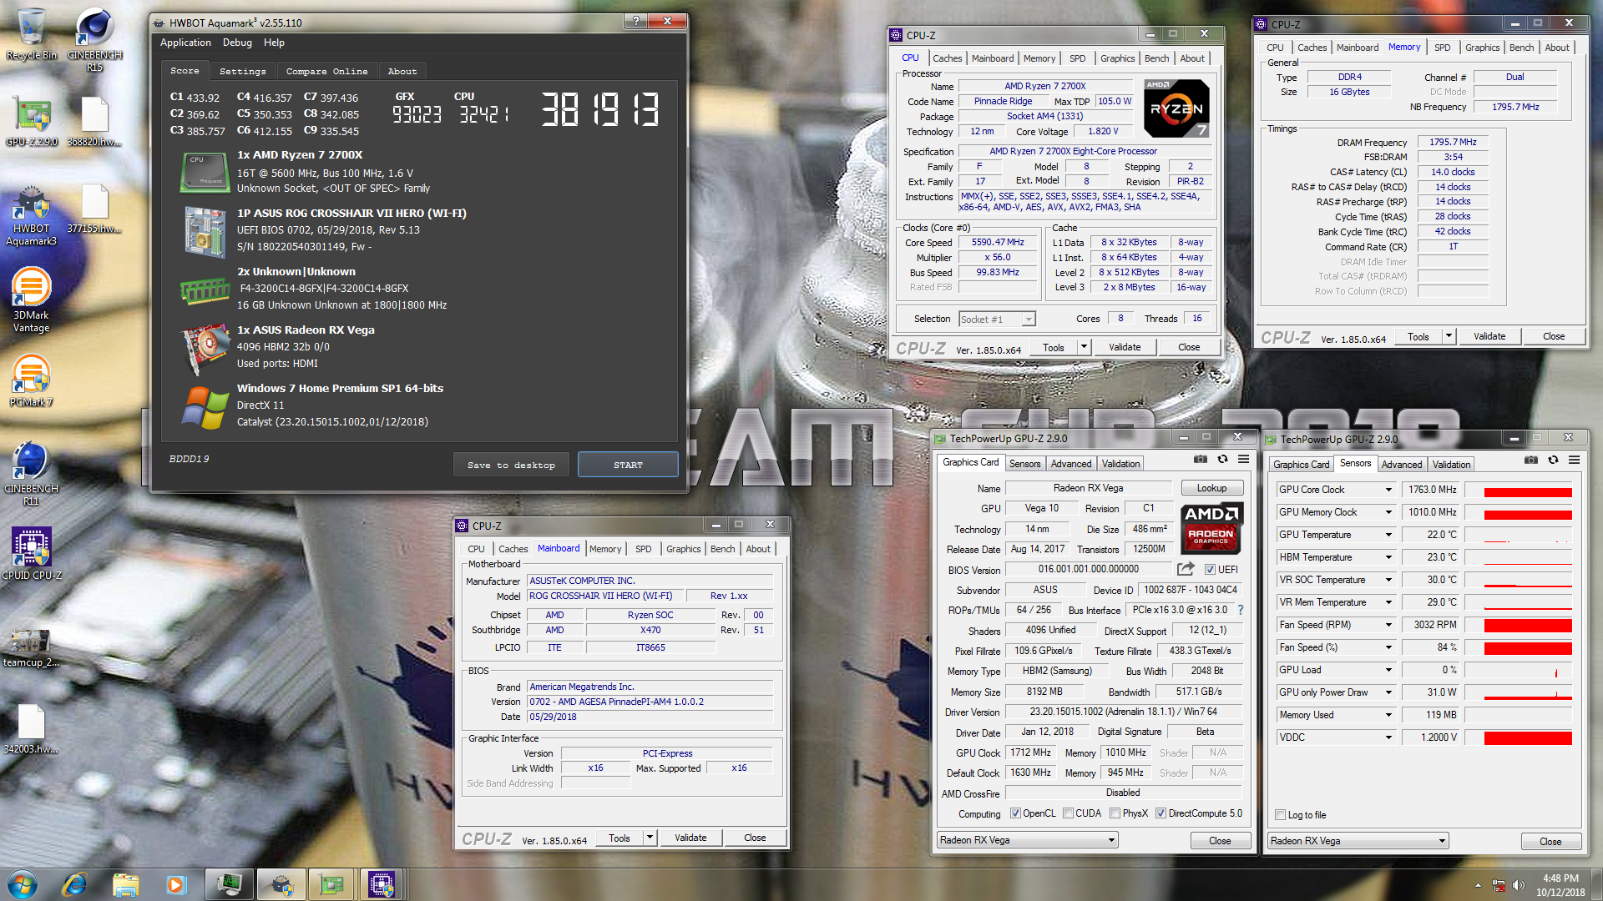1603x901 pixels.
Task: Switch to the CPU-Z taskbar button
Action: tap(382, 883)
